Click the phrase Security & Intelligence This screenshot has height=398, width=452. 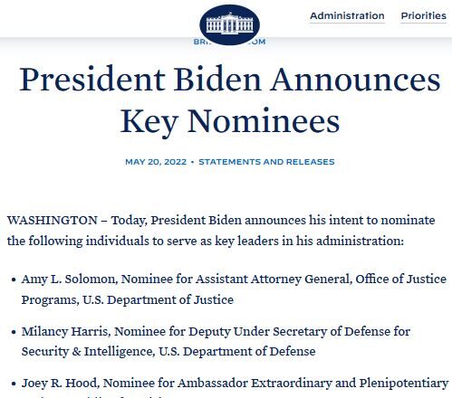pos(87,352)
